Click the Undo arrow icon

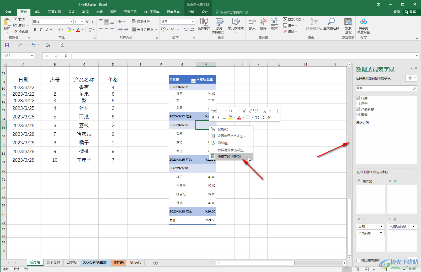coord(34,45)
